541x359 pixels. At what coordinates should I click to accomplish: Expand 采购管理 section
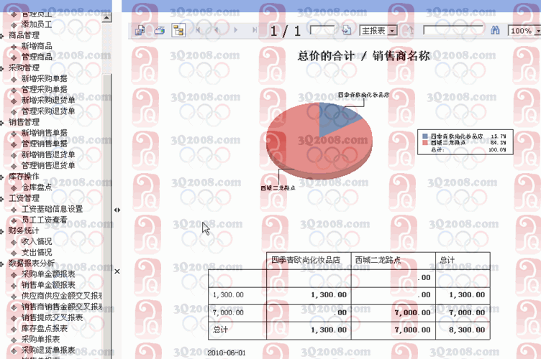point(24,67)
